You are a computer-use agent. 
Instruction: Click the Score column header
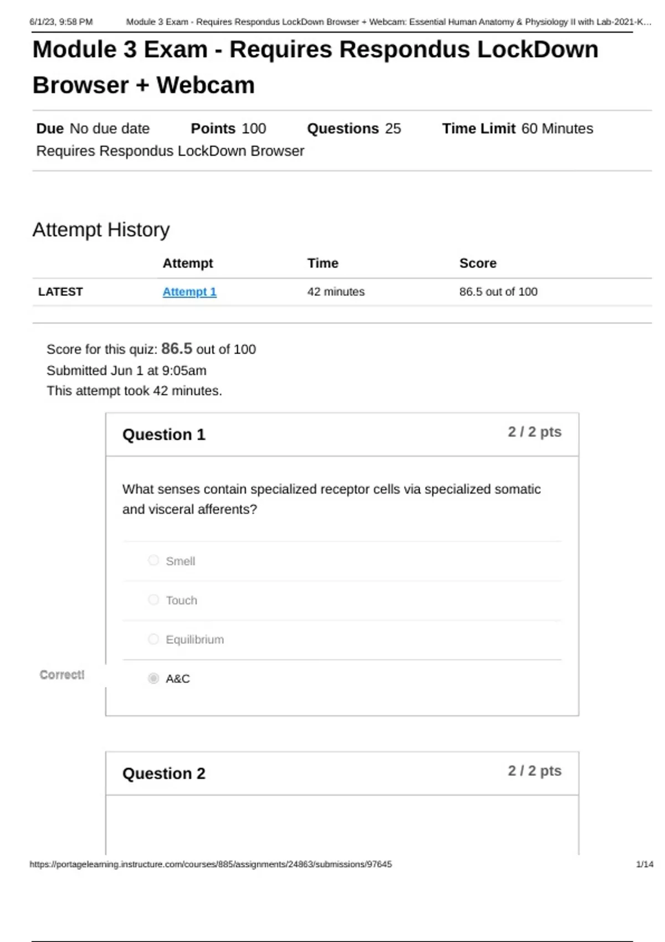click(478, 263)
